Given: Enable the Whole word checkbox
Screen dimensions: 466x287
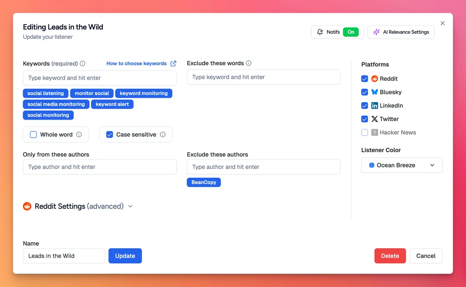Looking at the screenshot, I should click(33, 134).
